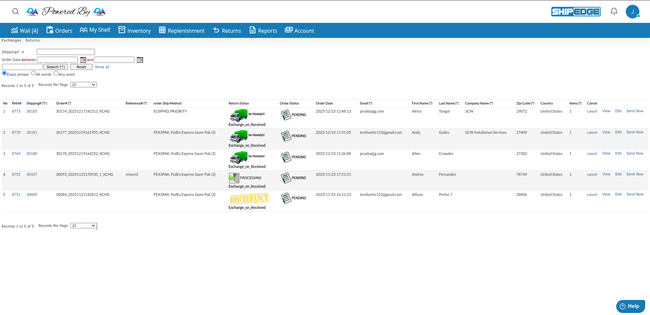Open the end date calendar picker icon

click(140, 60)
